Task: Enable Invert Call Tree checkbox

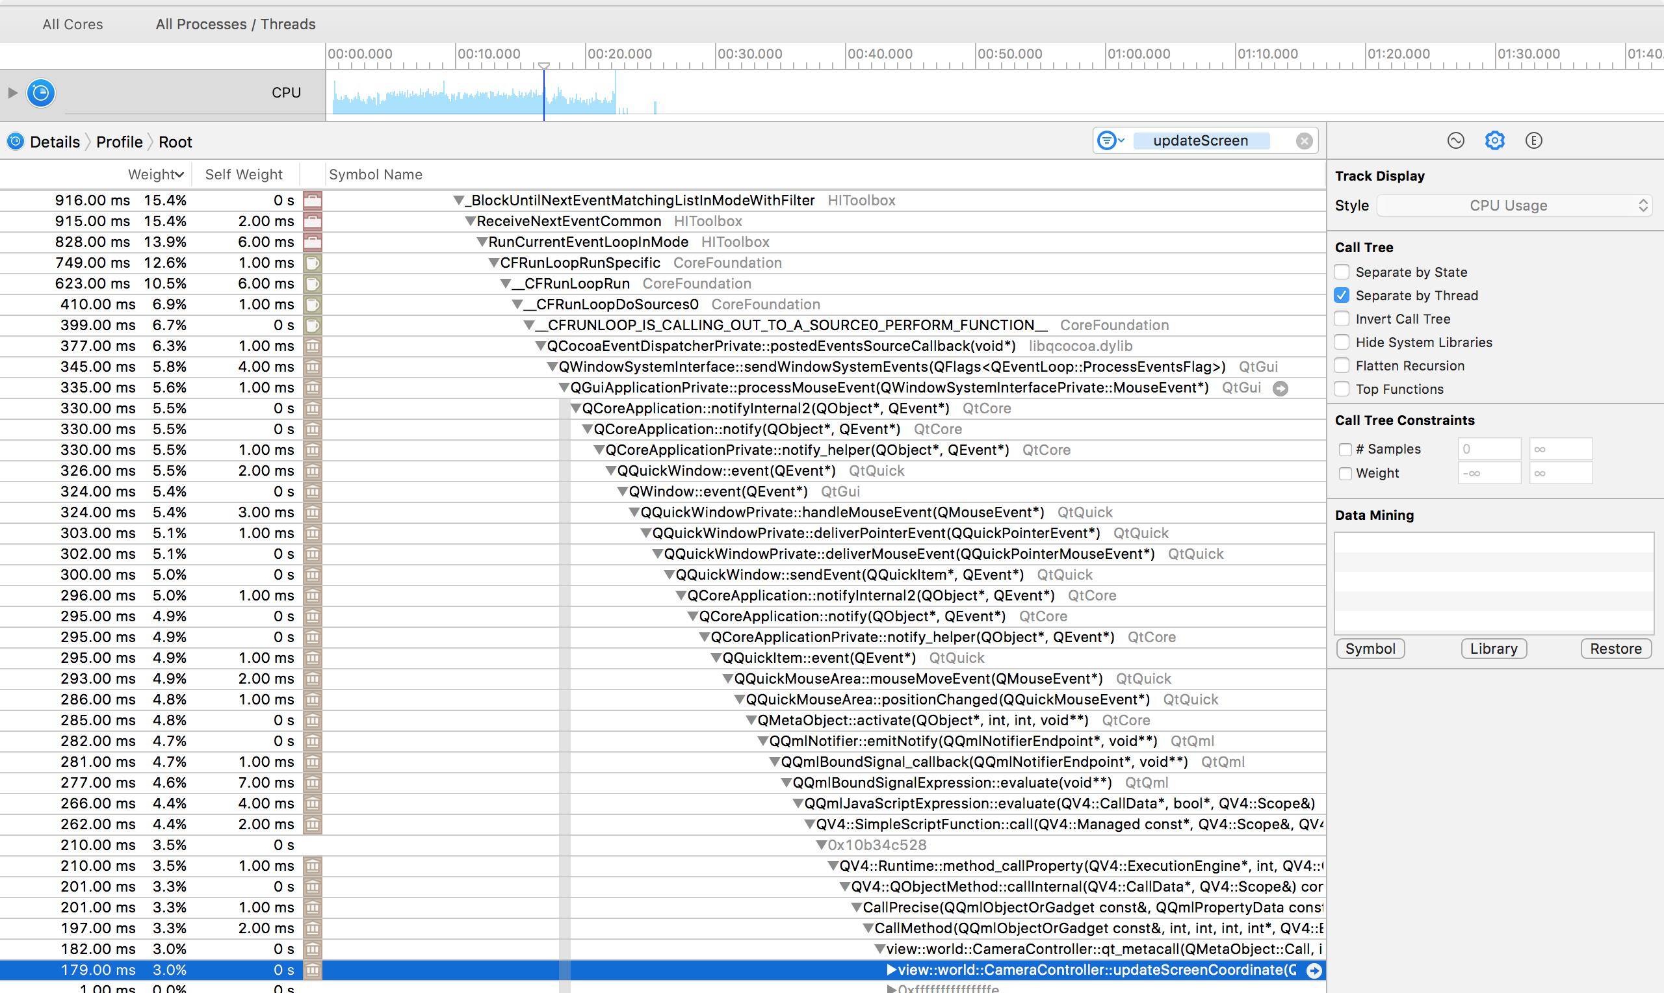Action: 1342,318
